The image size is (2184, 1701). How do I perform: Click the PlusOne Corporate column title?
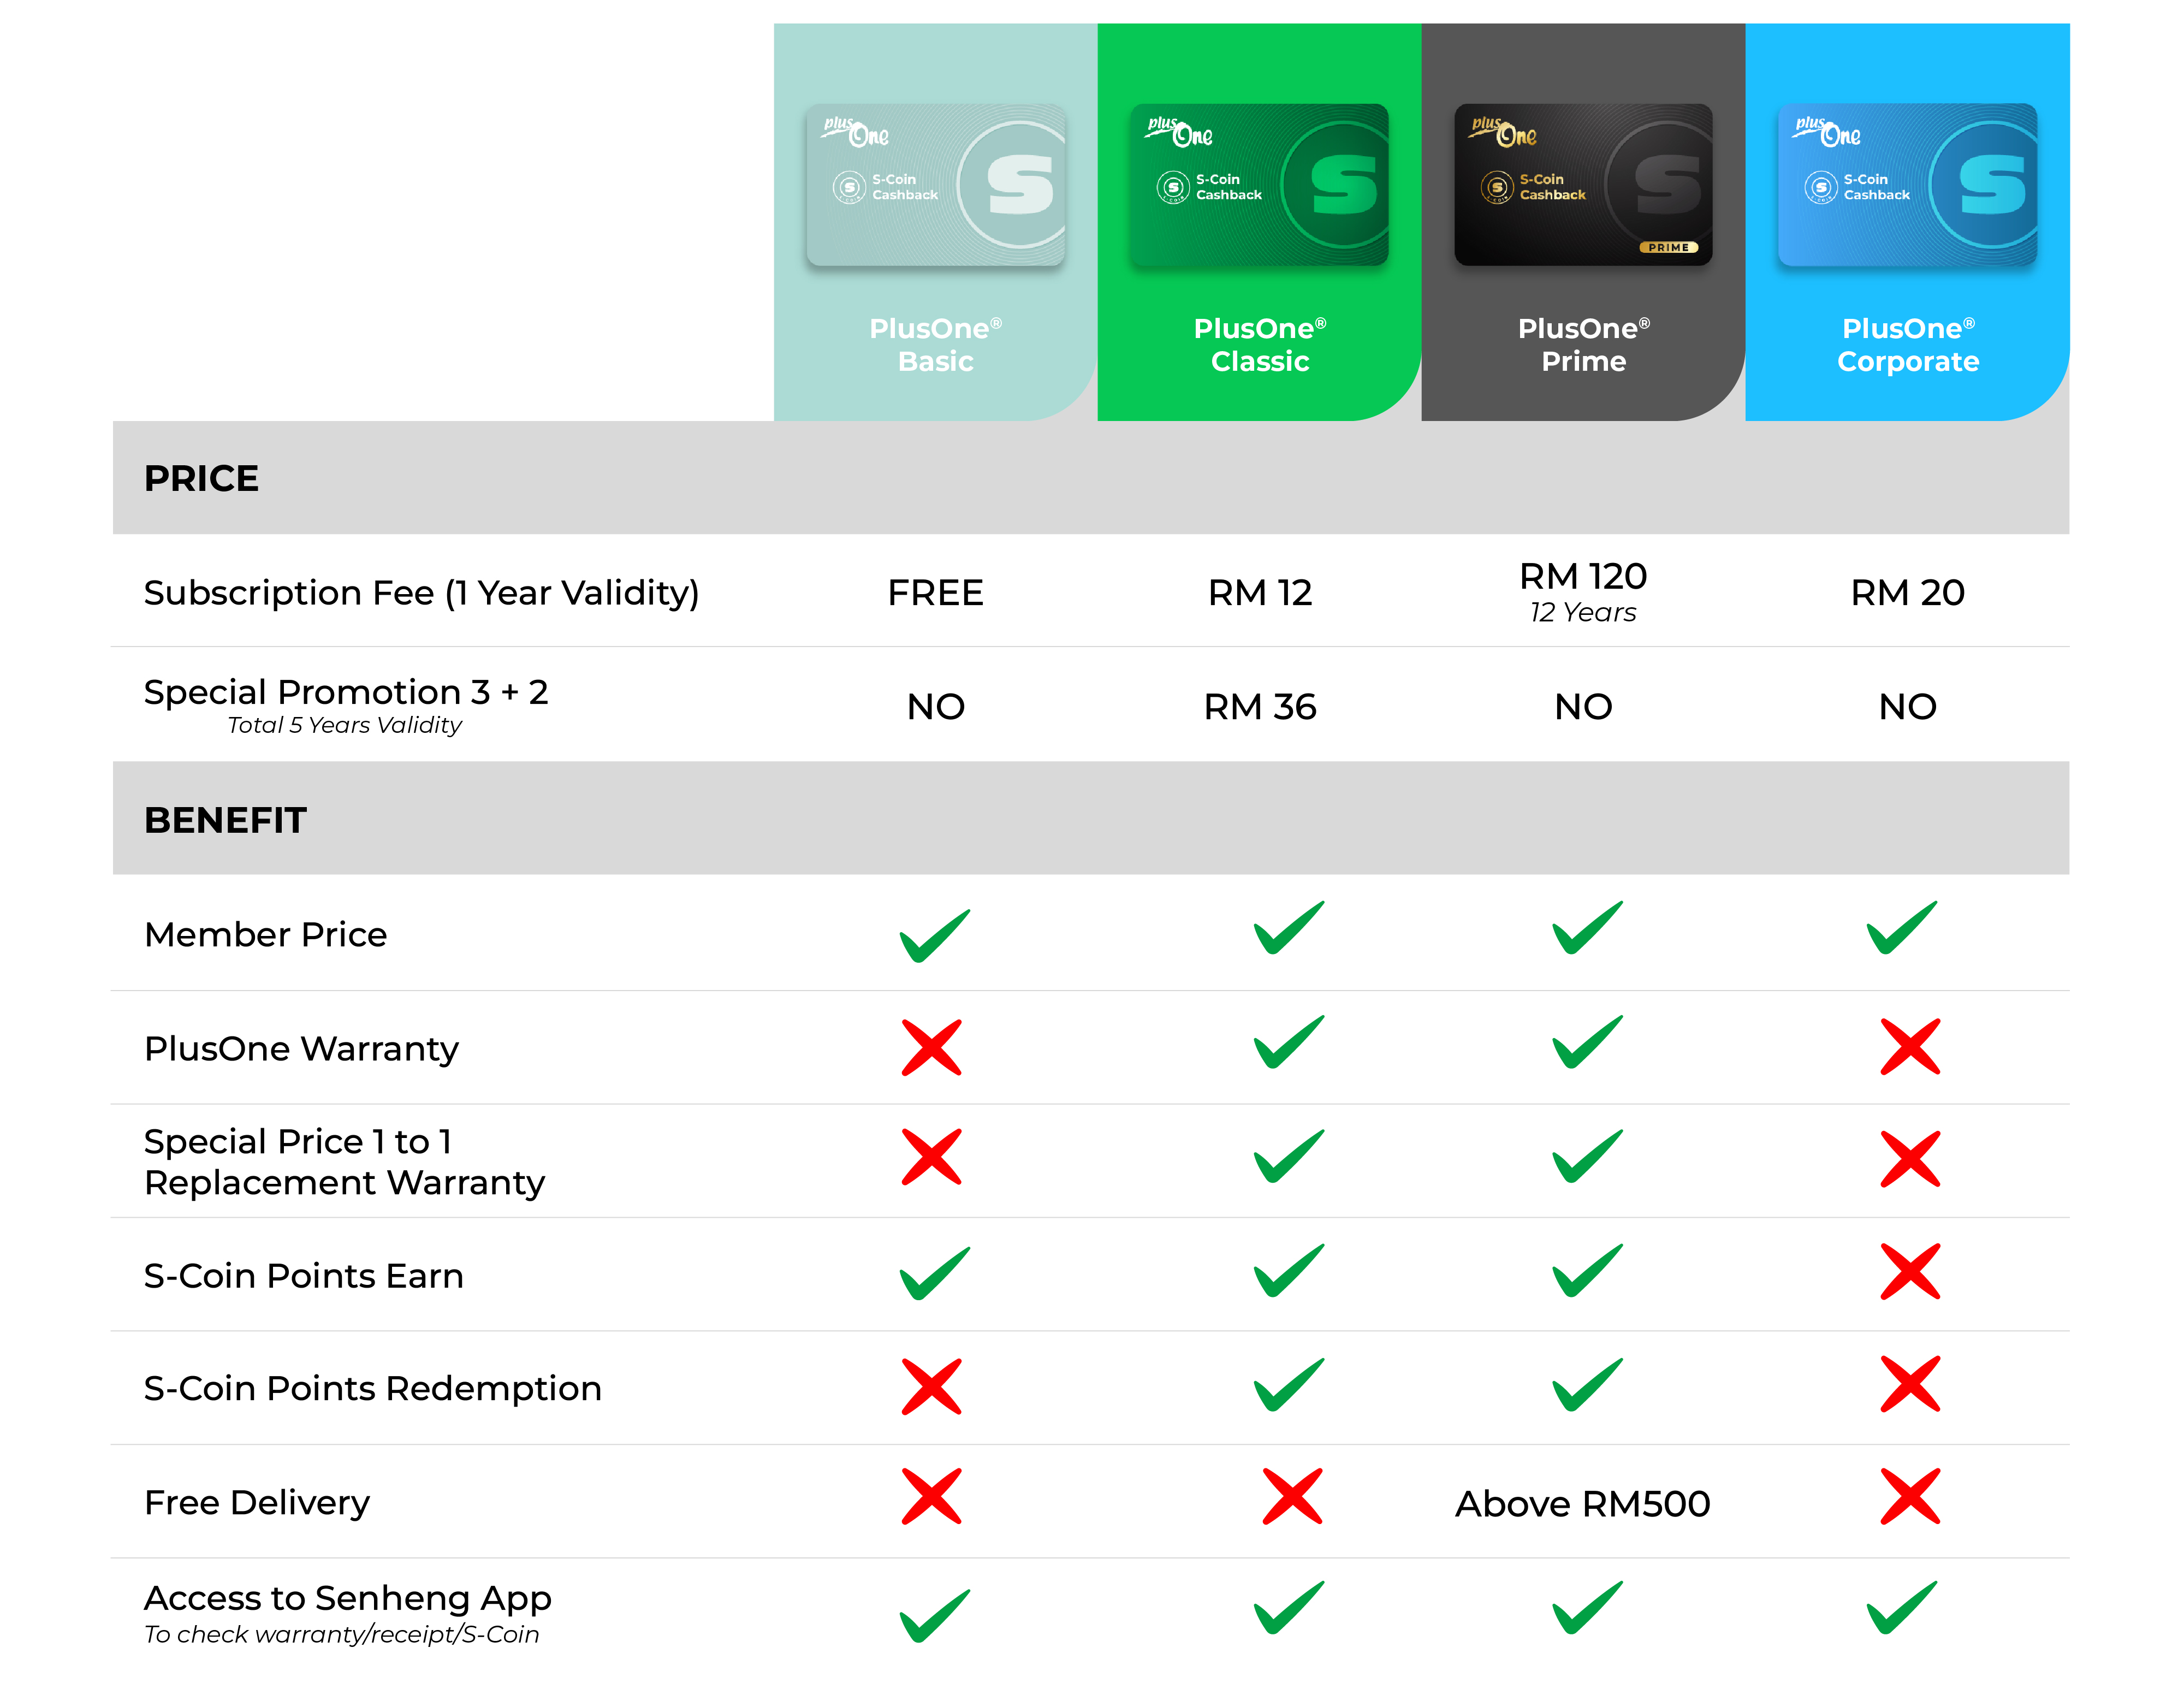pyautogui.click(x=1907, y=344)
